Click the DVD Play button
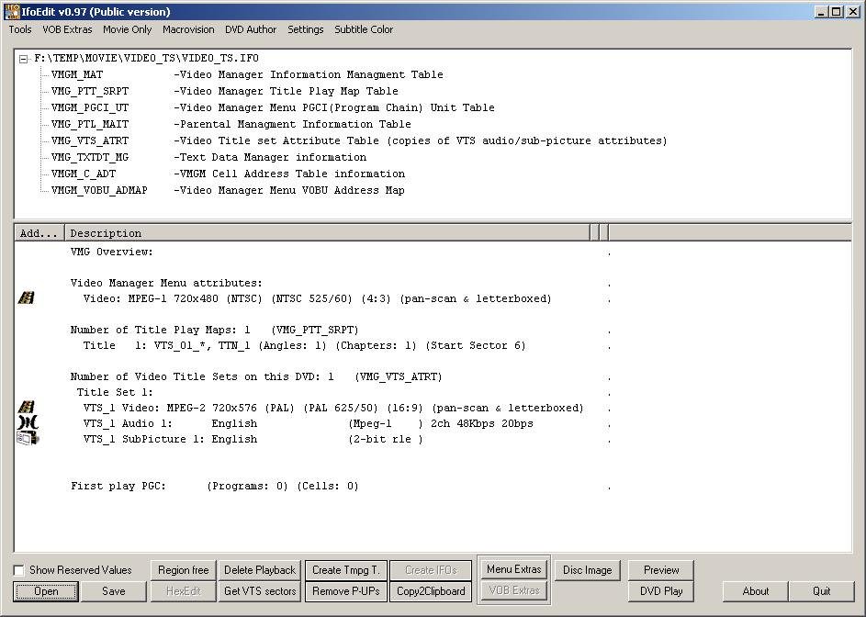Screen dimensions: 866x617 661,591
